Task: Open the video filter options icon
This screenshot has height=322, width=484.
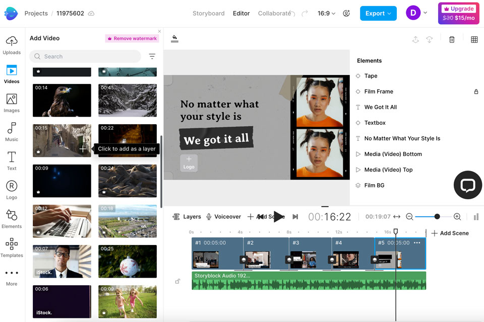Action: 152,56
